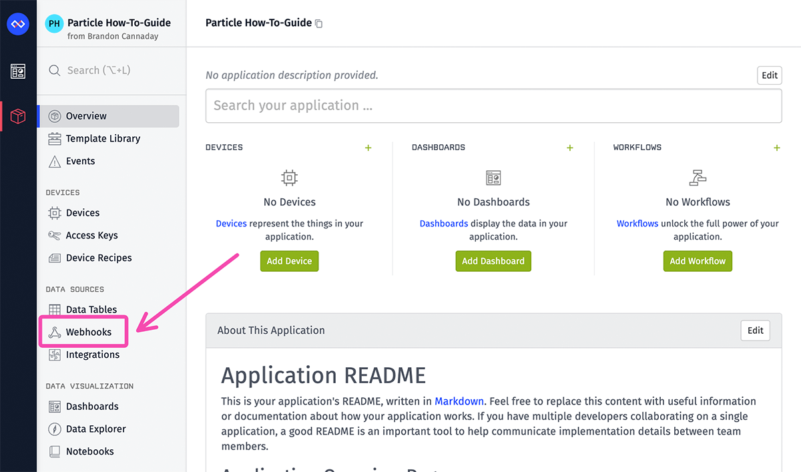Copy application ID icon next to title
801x472 pixels.
(319, 23)
